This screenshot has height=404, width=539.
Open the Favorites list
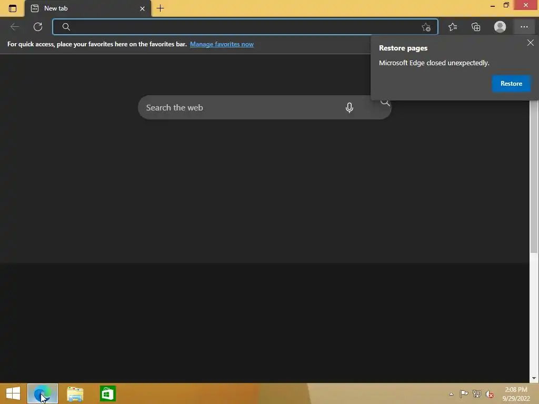pos(453,27)
